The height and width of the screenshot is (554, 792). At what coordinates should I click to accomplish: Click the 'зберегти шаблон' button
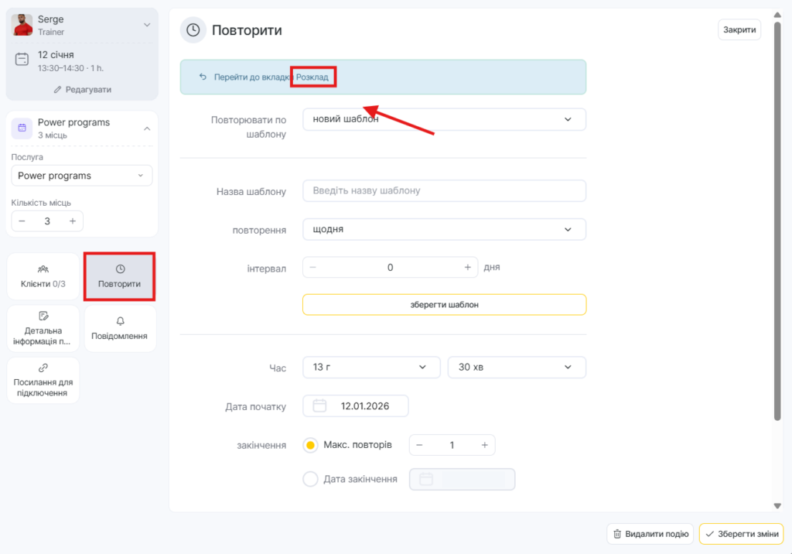coord(444,305)
